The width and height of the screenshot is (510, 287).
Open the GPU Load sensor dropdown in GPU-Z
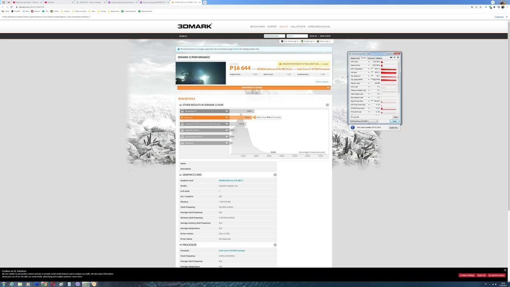coord(369,87)
